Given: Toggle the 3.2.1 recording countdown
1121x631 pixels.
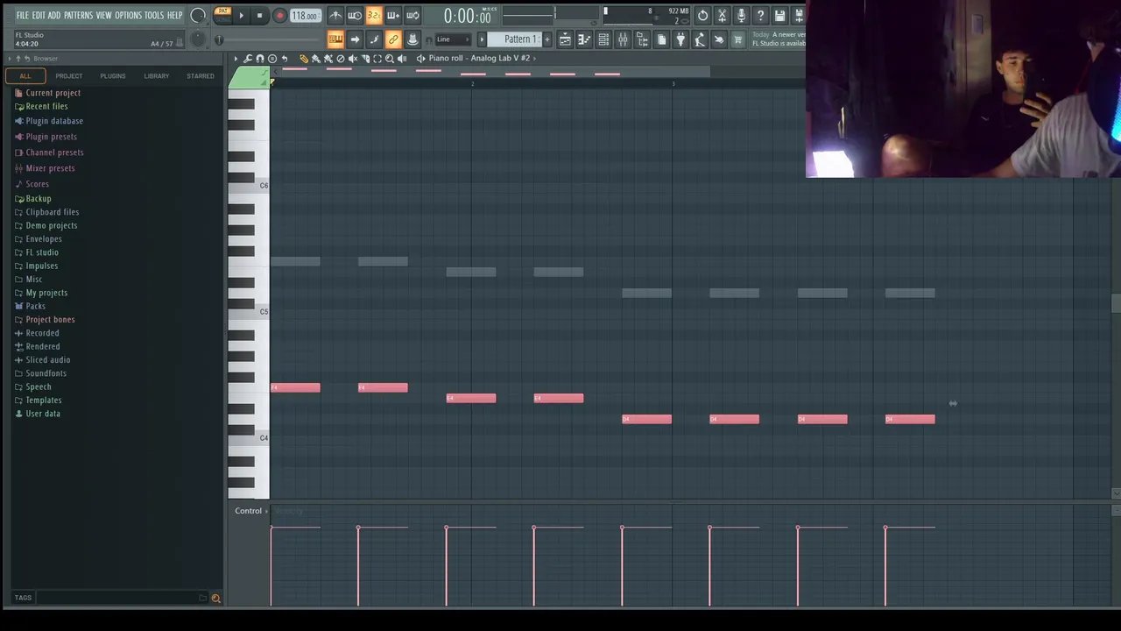Looking at the screenshot, I should click(374, 16).
